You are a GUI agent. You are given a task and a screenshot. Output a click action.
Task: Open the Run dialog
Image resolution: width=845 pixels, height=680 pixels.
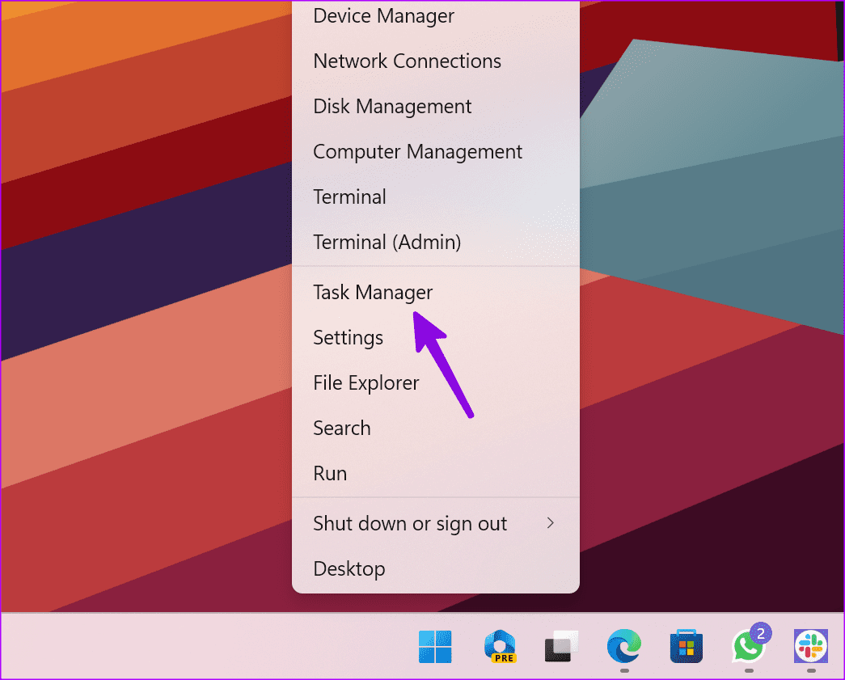click(x=330, y=473)
